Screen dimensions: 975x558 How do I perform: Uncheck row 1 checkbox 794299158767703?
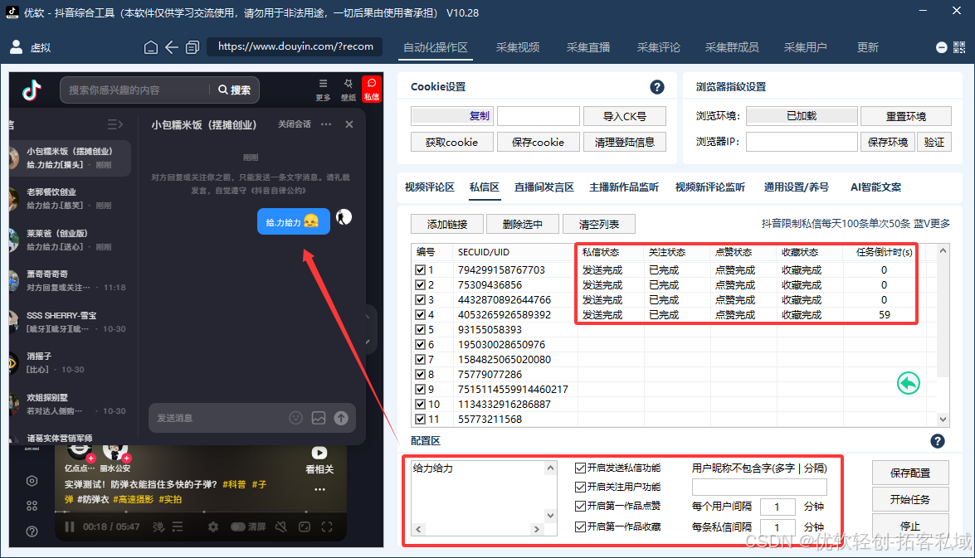point(421,270)
